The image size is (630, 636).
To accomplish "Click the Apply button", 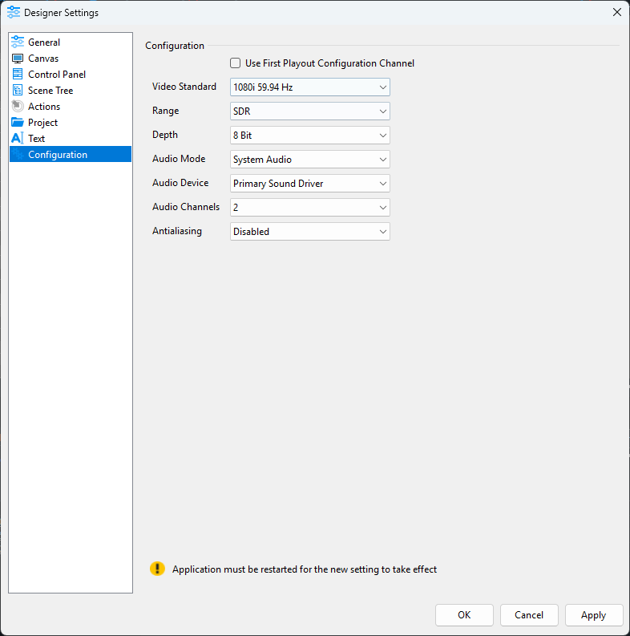I will (594, 615).
